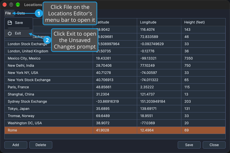This screenshot has height=153, width=230.
Task: Select Washington DC, USA row
Action: (115, 123)
